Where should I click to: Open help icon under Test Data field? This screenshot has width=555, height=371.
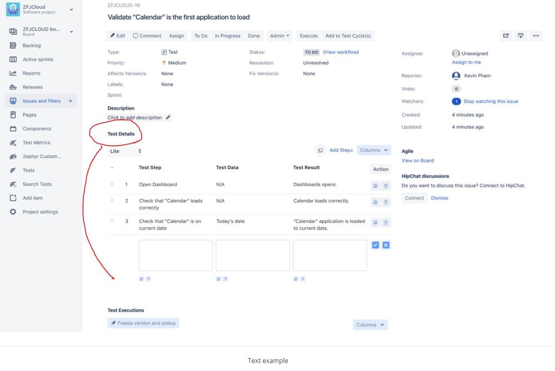[226, 279]
